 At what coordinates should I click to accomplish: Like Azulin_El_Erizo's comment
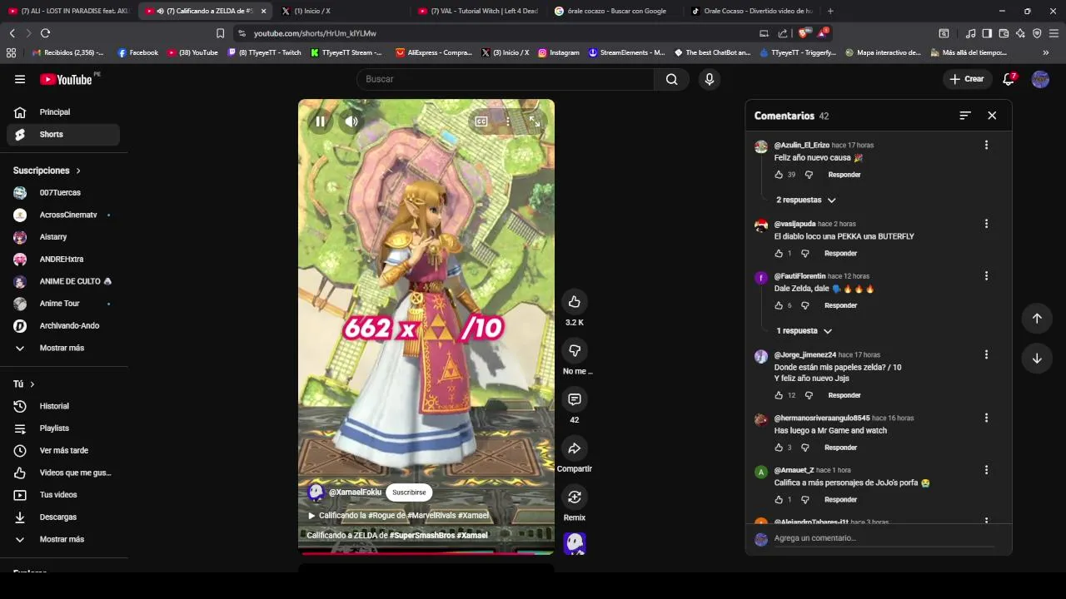(779, 175)
